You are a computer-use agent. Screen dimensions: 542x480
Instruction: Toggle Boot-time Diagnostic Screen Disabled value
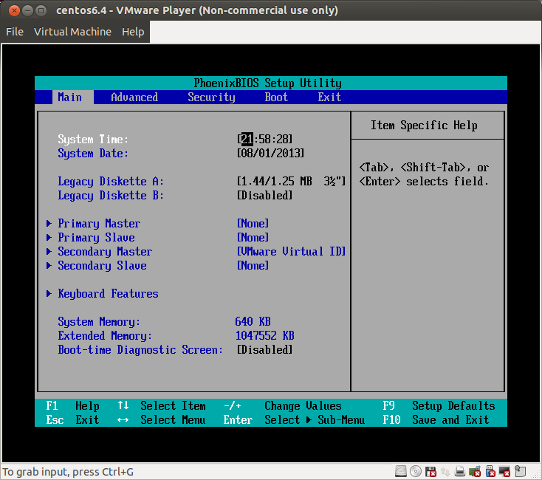pyautogui.click(x=265, y=350)
